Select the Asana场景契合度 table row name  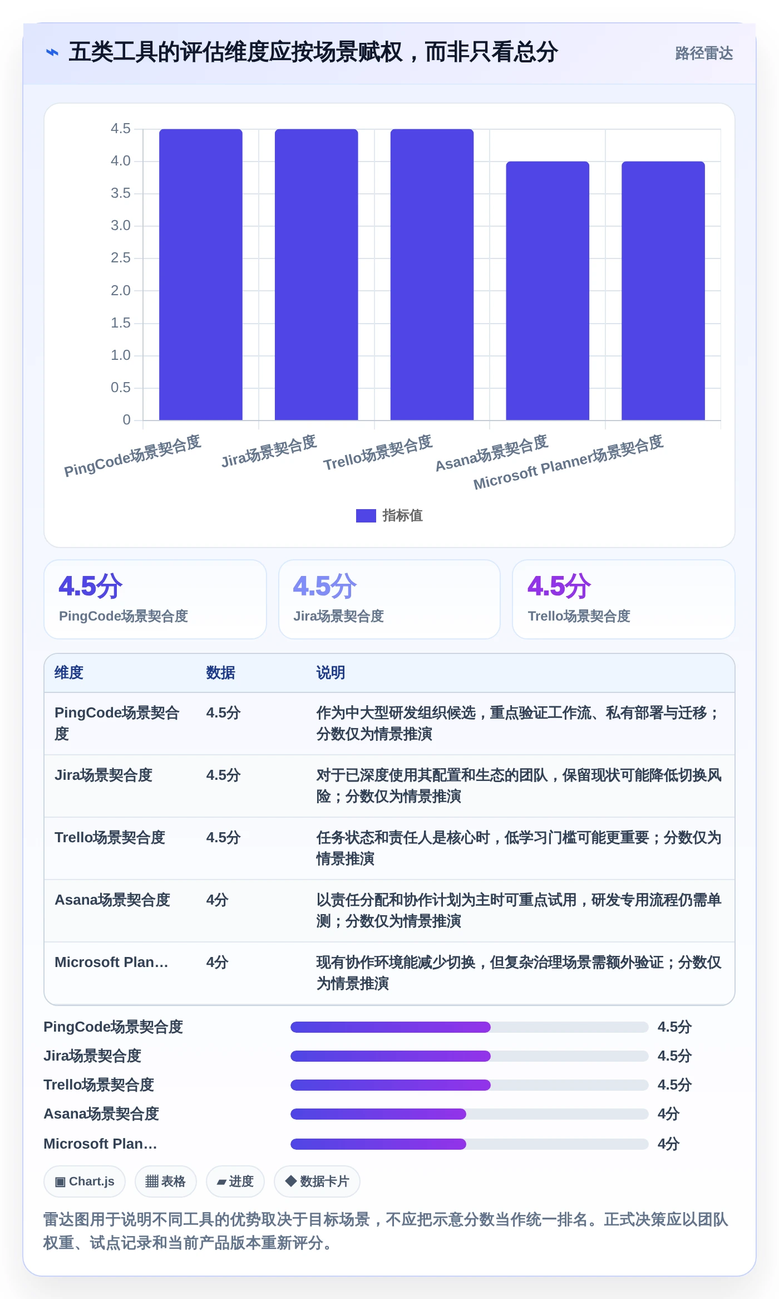112,900
